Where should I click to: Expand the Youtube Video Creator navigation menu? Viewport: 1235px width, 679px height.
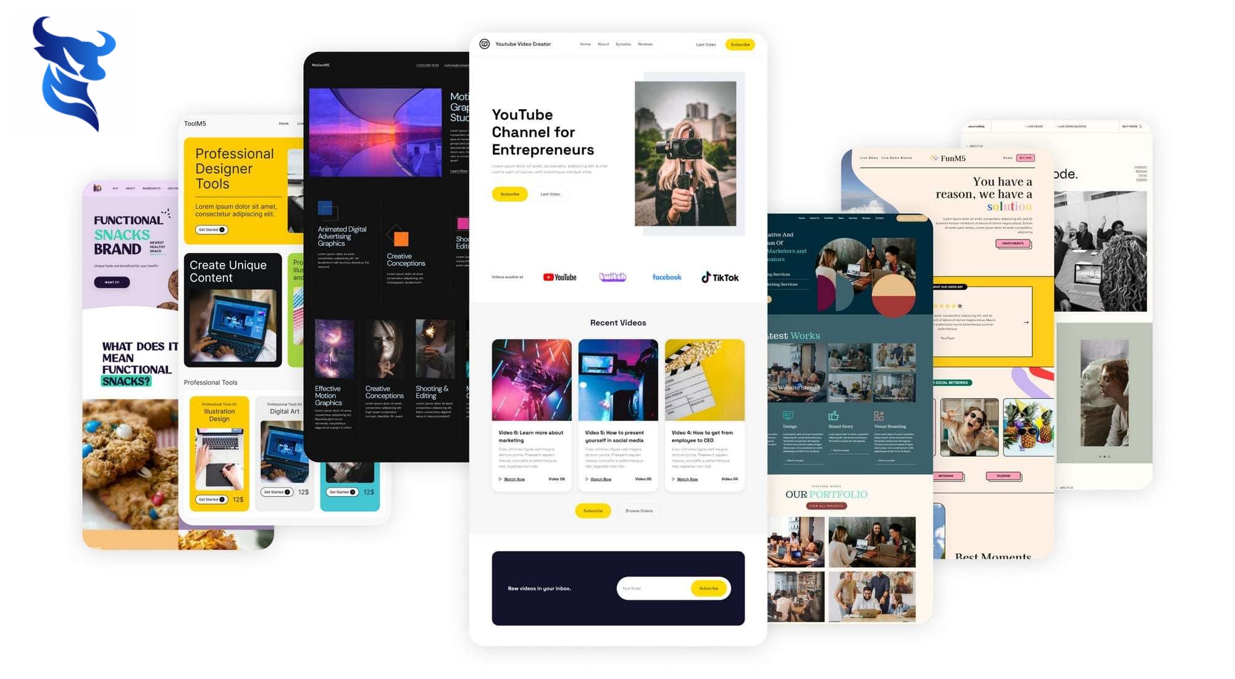[616, 44]
